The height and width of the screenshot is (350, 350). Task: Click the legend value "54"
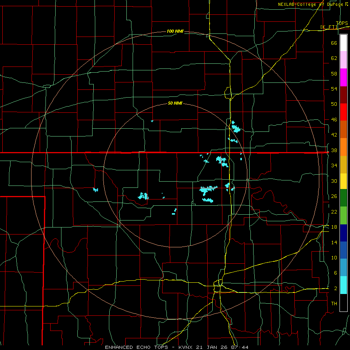(334, 89)
